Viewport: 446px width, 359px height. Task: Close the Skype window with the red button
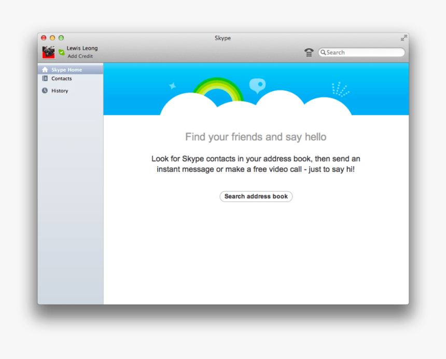point(44,38)
